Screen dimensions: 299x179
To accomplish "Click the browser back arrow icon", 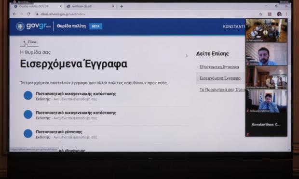I will point(14,14).
